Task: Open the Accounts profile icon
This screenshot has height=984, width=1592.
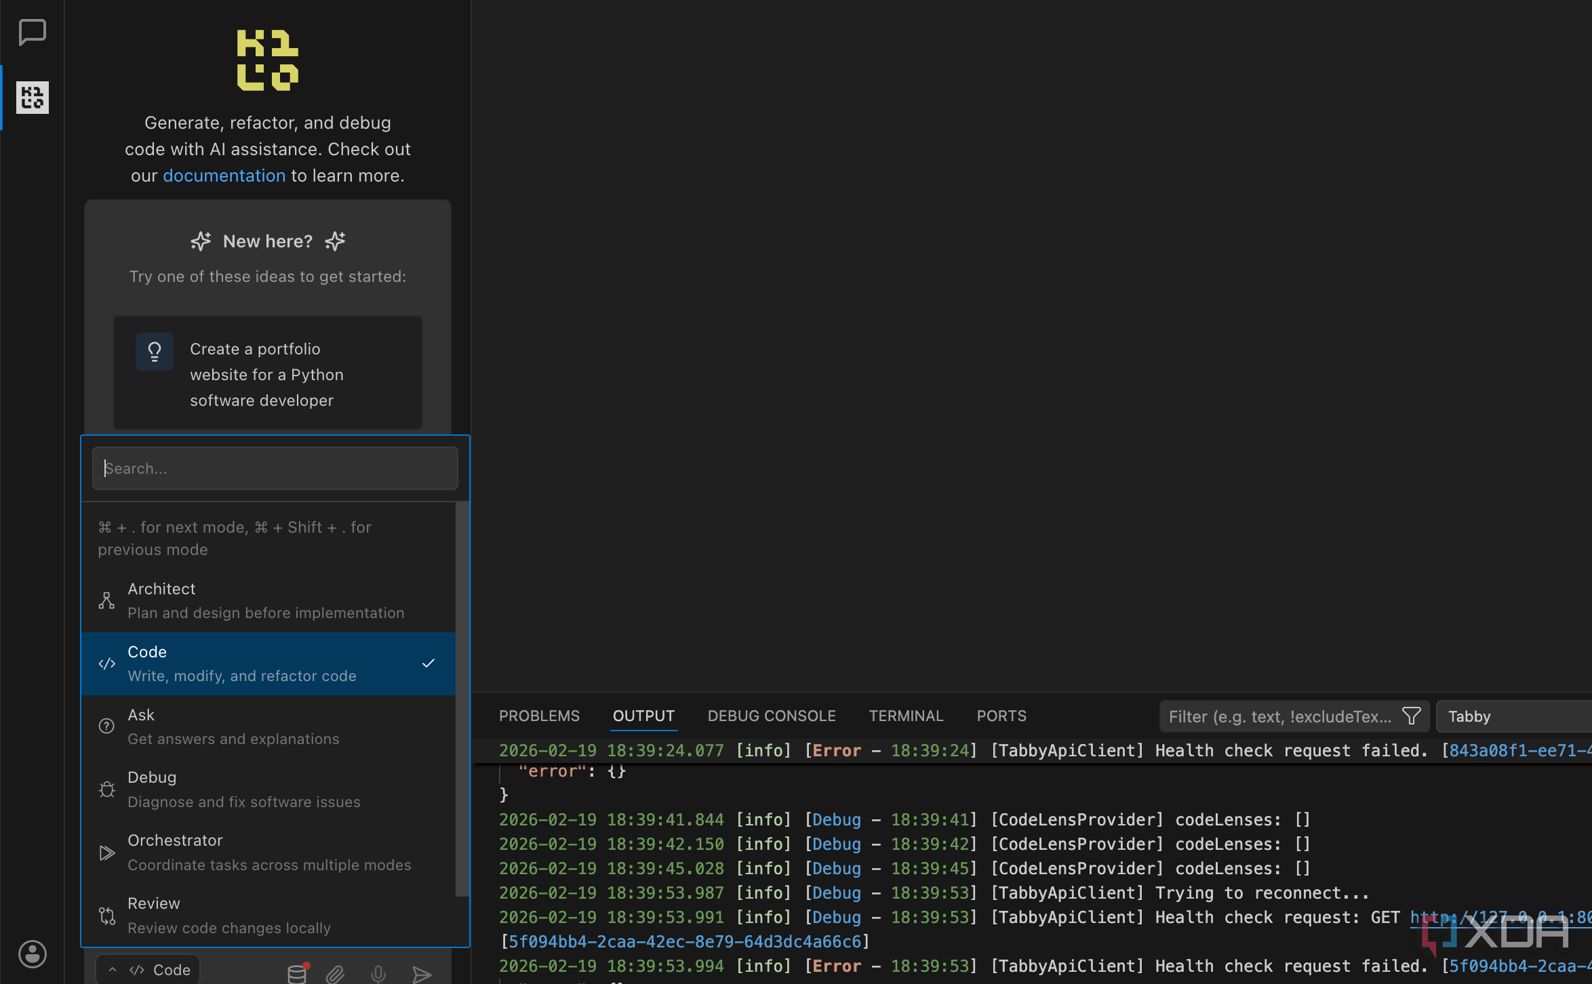Action: [32, 954]
